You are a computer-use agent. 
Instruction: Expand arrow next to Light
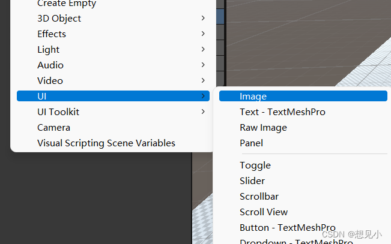(203, 49)
